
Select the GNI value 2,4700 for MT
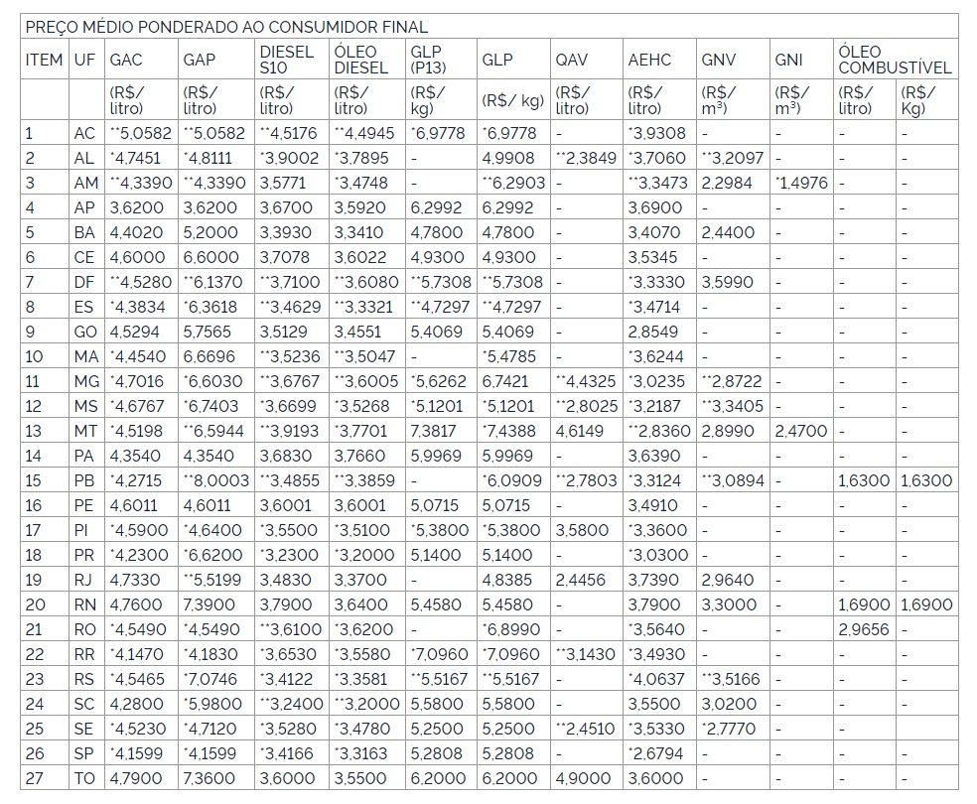(x=800, y=431)
